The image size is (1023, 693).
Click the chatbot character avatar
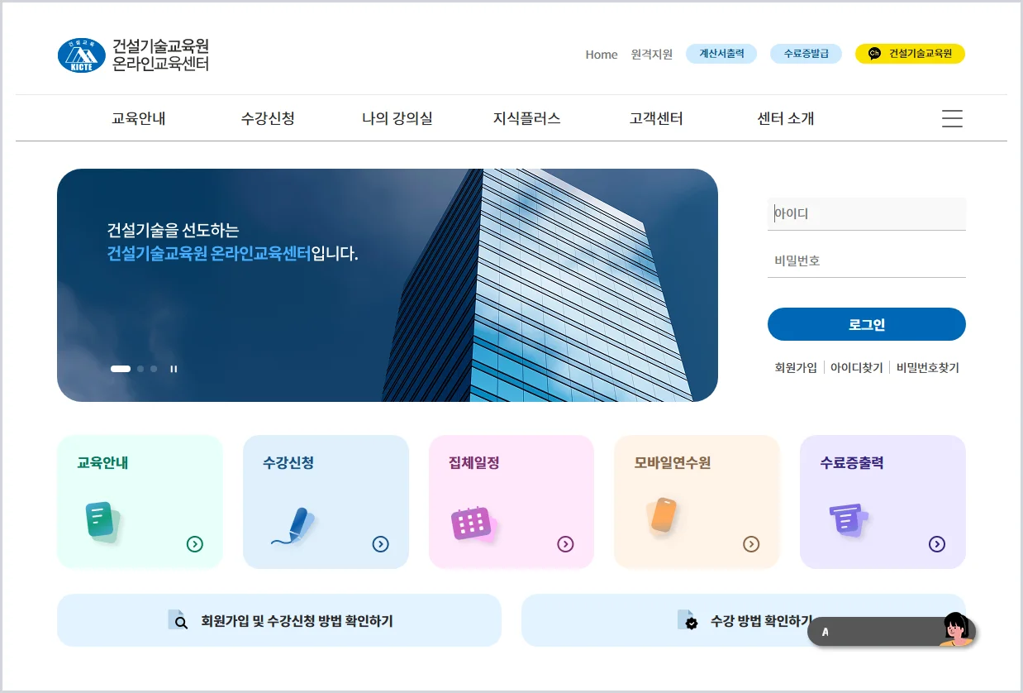[x=956, y=630]
